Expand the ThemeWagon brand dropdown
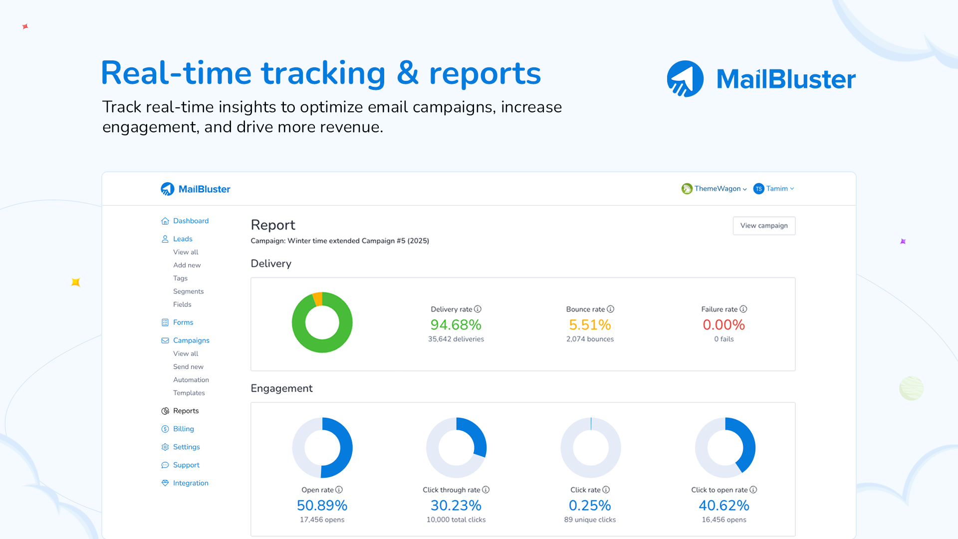 coord(720,189)
